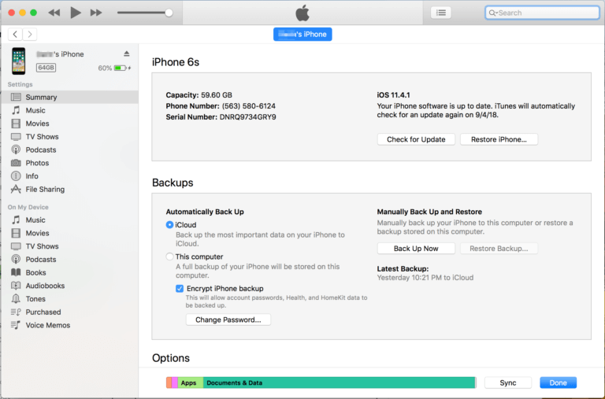
Task: Click Documents & Data storage segment
Action: coord(340,382)
